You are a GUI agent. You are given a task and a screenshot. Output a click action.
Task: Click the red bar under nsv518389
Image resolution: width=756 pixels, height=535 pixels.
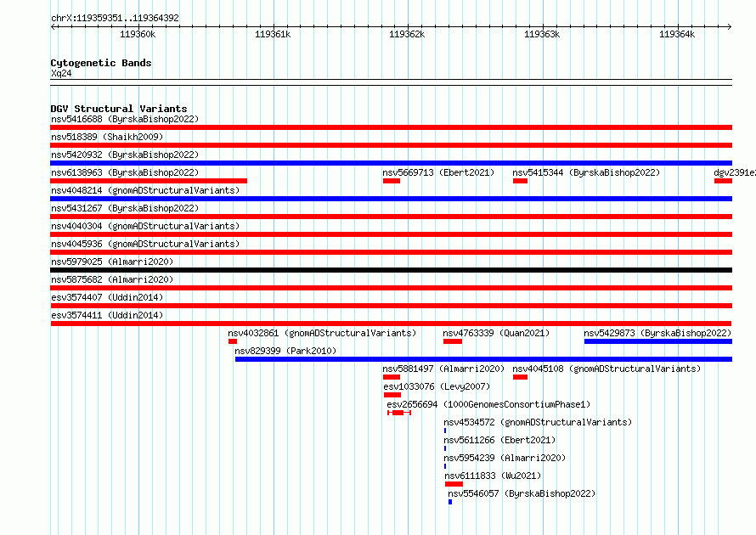tap(391, 145)
